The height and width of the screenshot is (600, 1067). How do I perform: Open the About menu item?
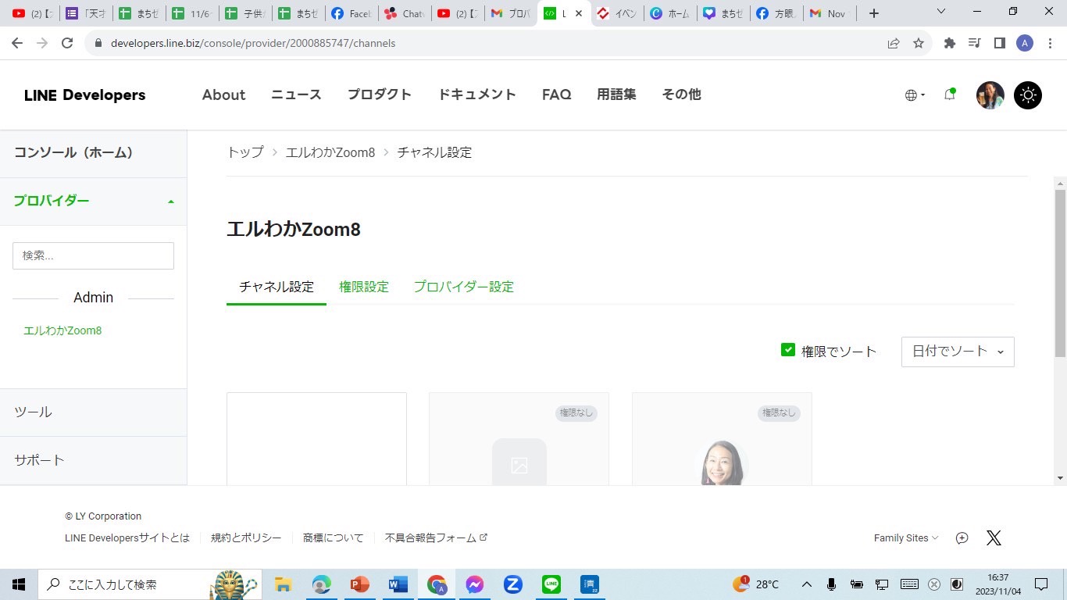(223, 95)
